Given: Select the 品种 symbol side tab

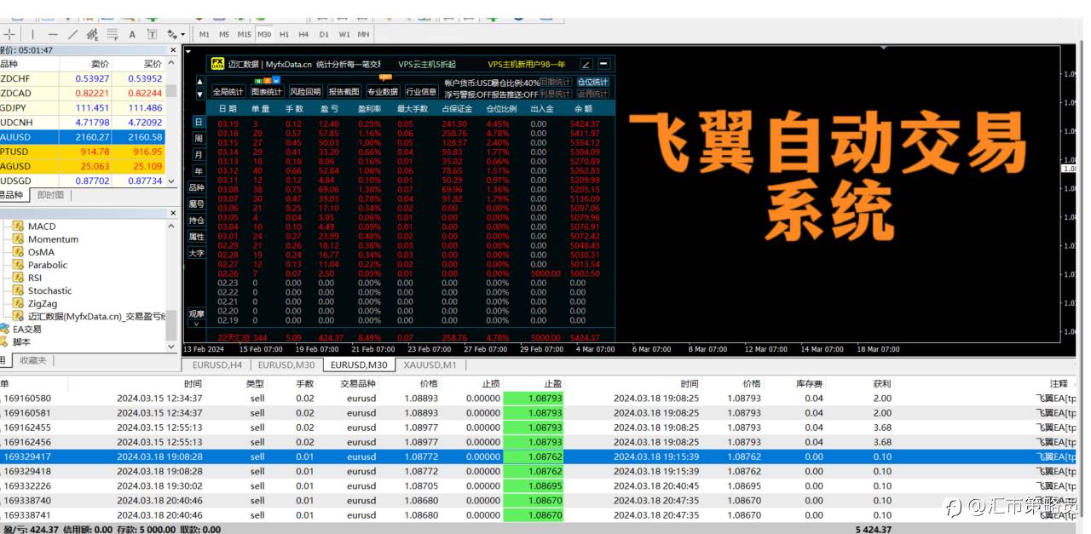Looking at the screenshot, I should click(x=197, y=187).
